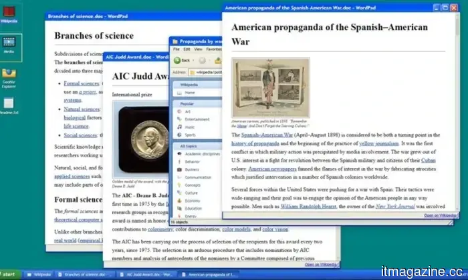This screenshot has height=280, width=468.
Task: Open the dropdown arrow next to Back
Action: point(193,61)
